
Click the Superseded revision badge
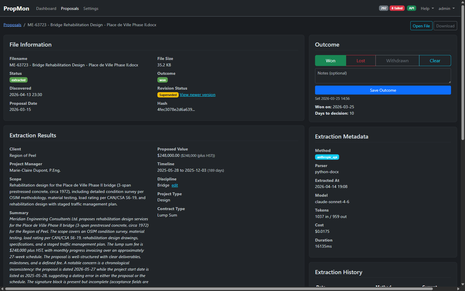[168, 95]
